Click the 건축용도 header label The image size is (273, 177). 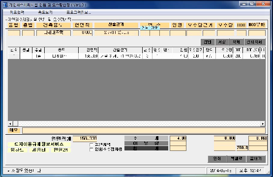(x=54, y=25)
